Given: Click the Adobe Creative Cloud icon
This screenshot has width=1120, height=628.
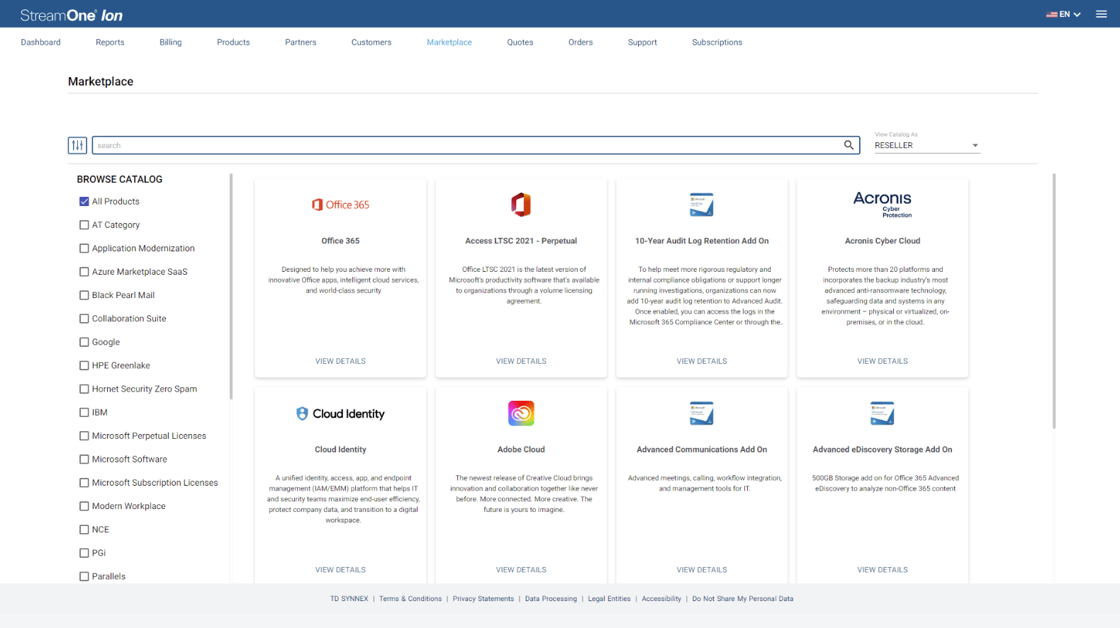Looking at the screenshot, I should coord(521,413).
